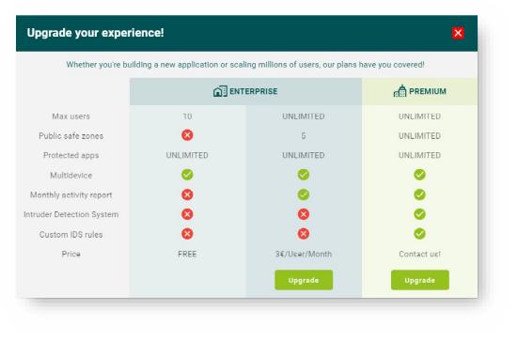Select the PREMIUM column header
The image size is (518, 341).
[x=419, y=91]
